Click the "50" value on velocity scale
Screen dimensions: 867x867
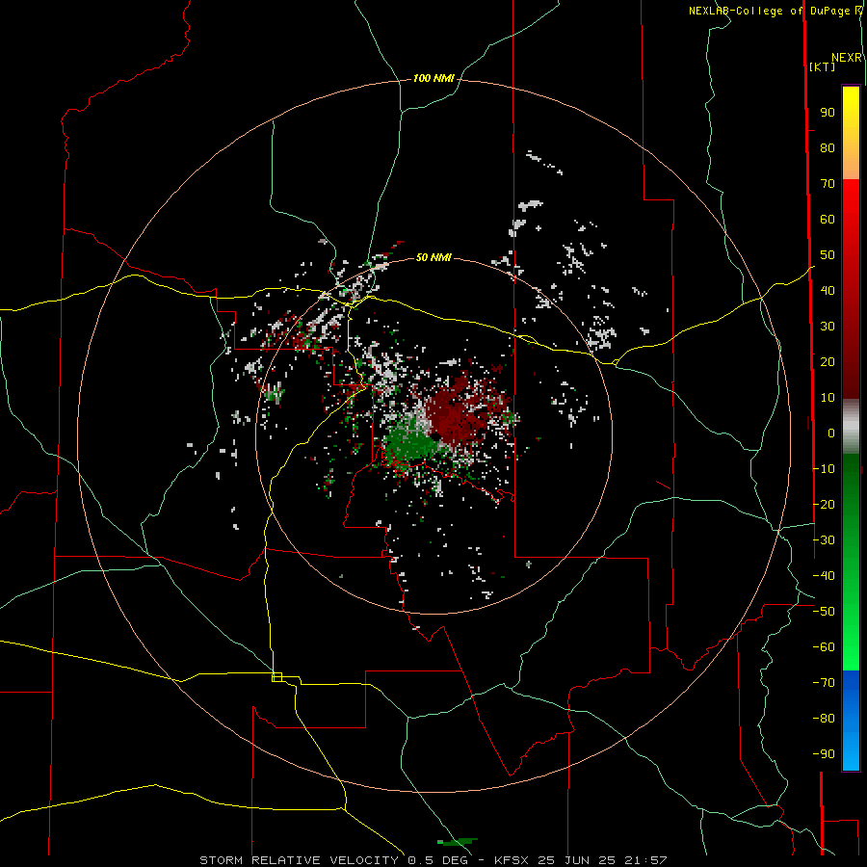coord(828,255)
